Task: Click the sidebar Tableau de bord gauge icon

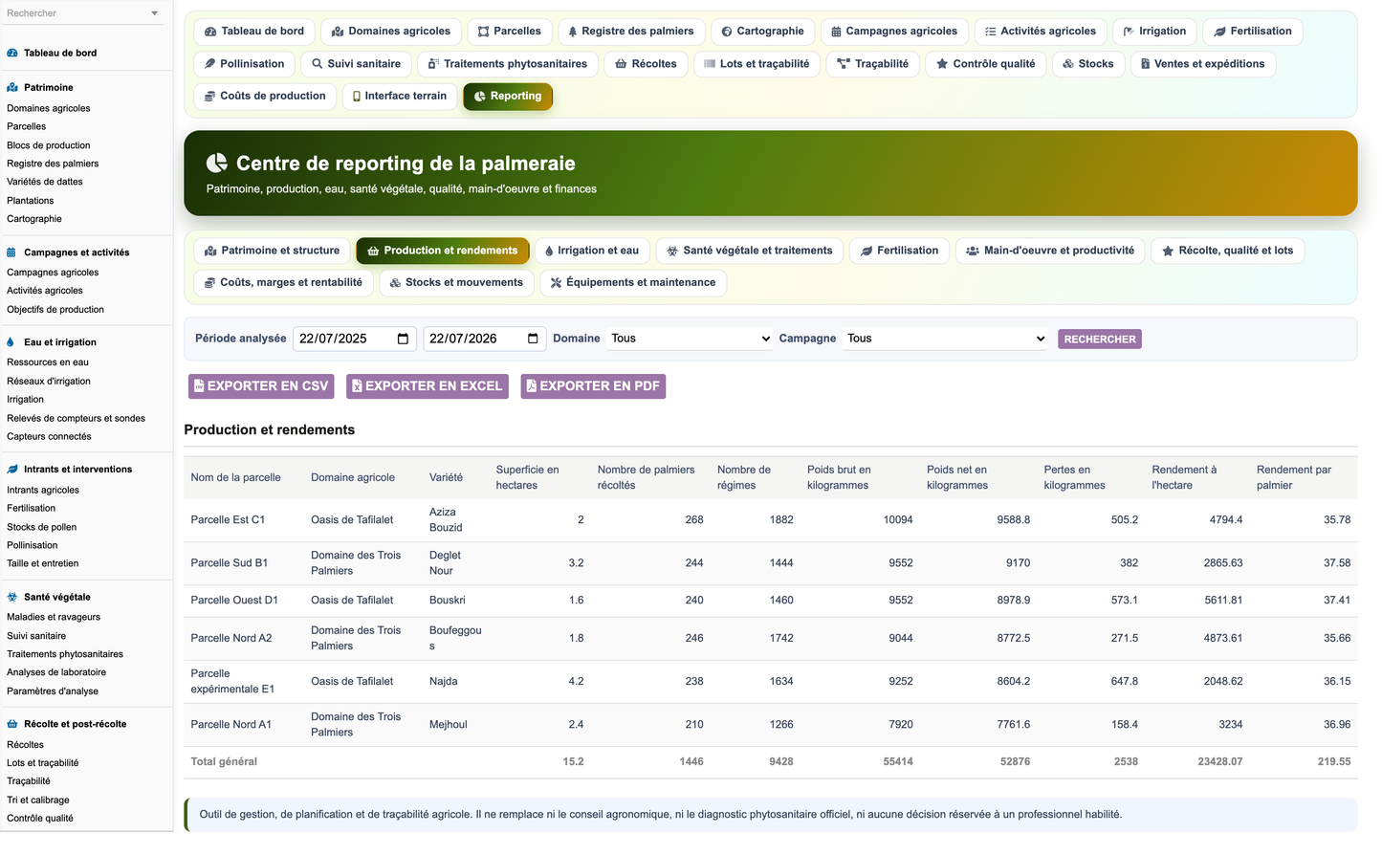Action: 12,54
